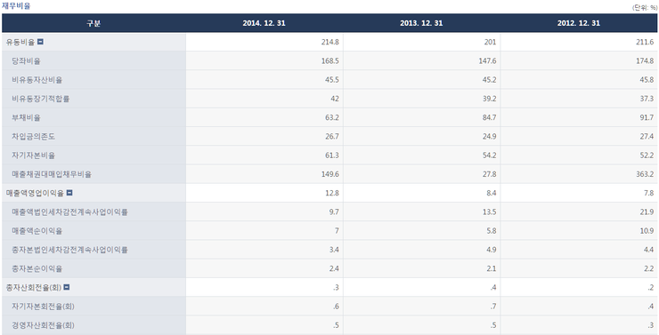Click the 자기자본회전율(회) row label
659x335 pixels.
click(x=43, y=307)
